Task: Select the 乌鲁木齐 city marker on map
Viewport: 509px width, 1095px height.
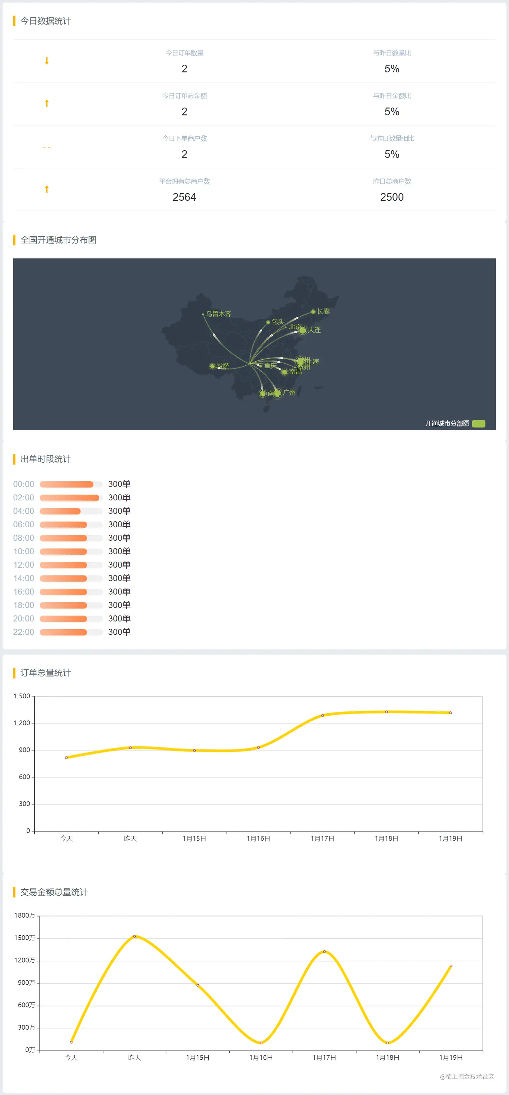Action: [x=203, y=314]
